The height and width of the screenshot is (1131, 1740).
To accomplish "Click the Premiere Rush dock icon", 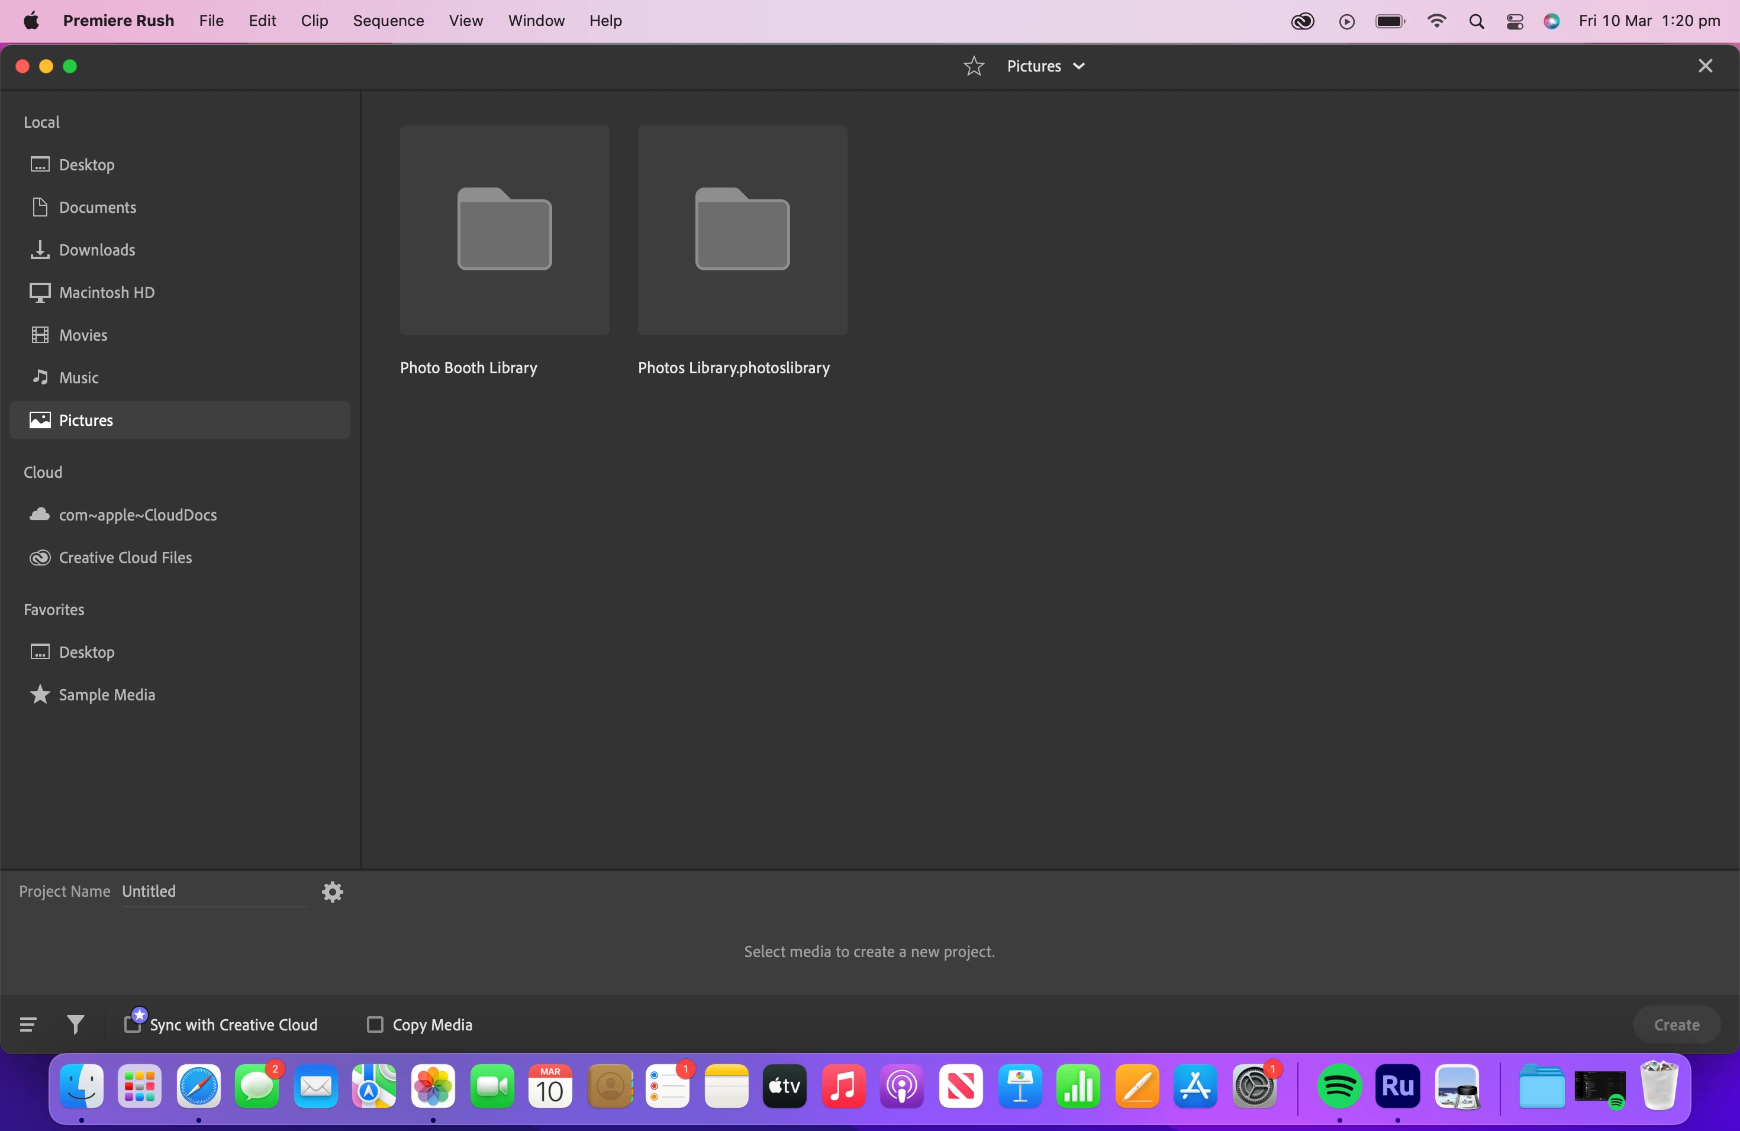I will click(x=1397, y=1087).
